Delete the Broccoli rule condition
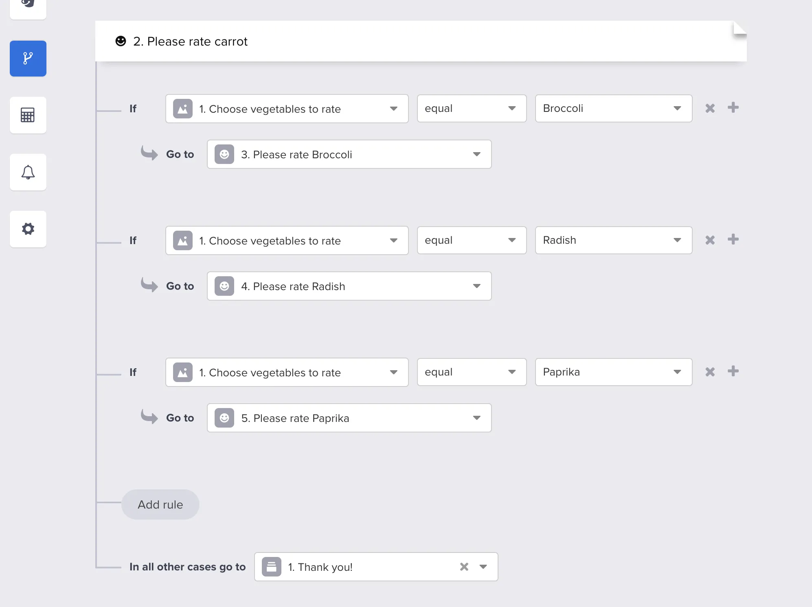 tap(710, 108)
